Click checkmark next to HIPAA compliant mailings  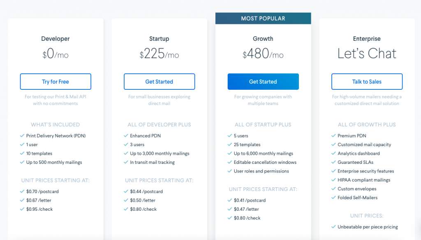tap(333, 180)
